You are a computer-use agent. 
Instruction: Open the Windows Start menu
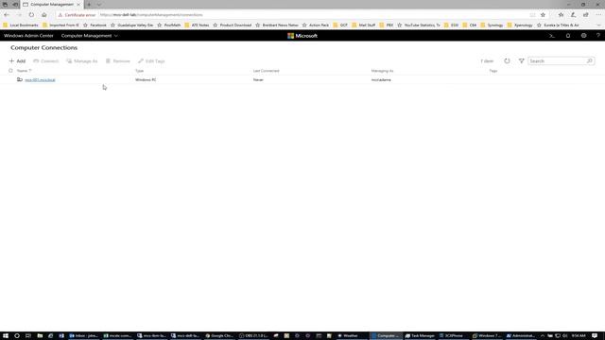(x=6, y=336)
